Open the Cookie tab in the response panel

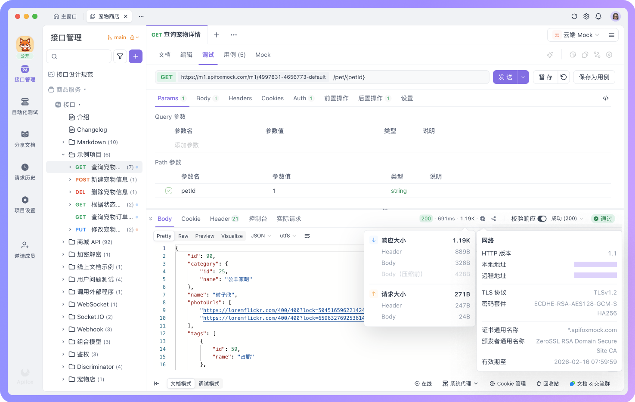(x=191, y=219)
